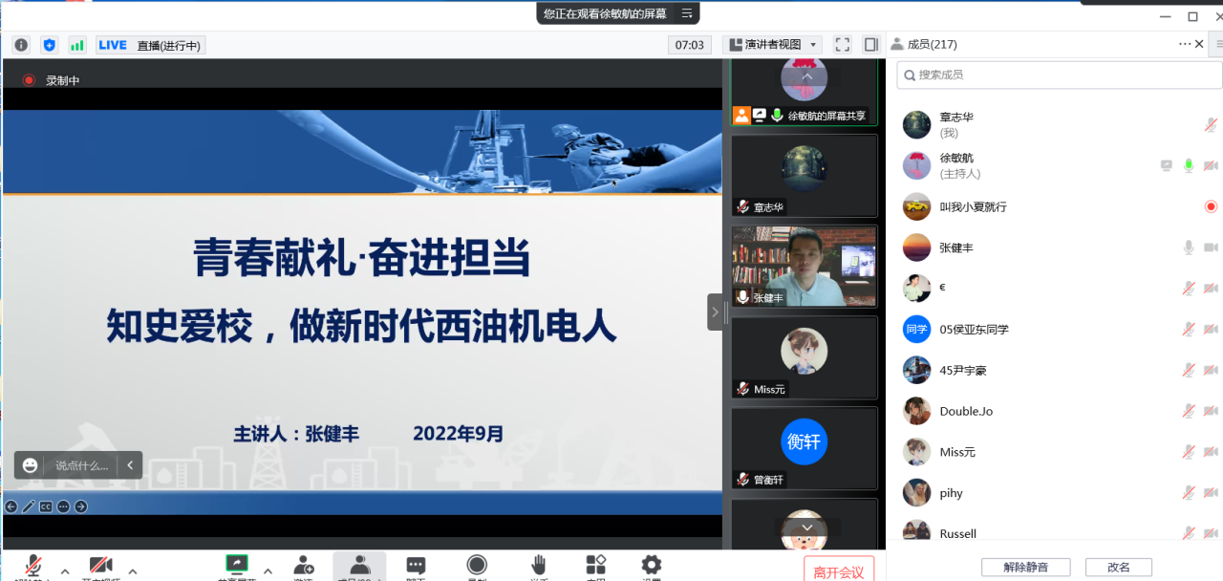
Task: Open the screen sharing options menu at top
Action: pyautogui.click(x=686, y=13)
